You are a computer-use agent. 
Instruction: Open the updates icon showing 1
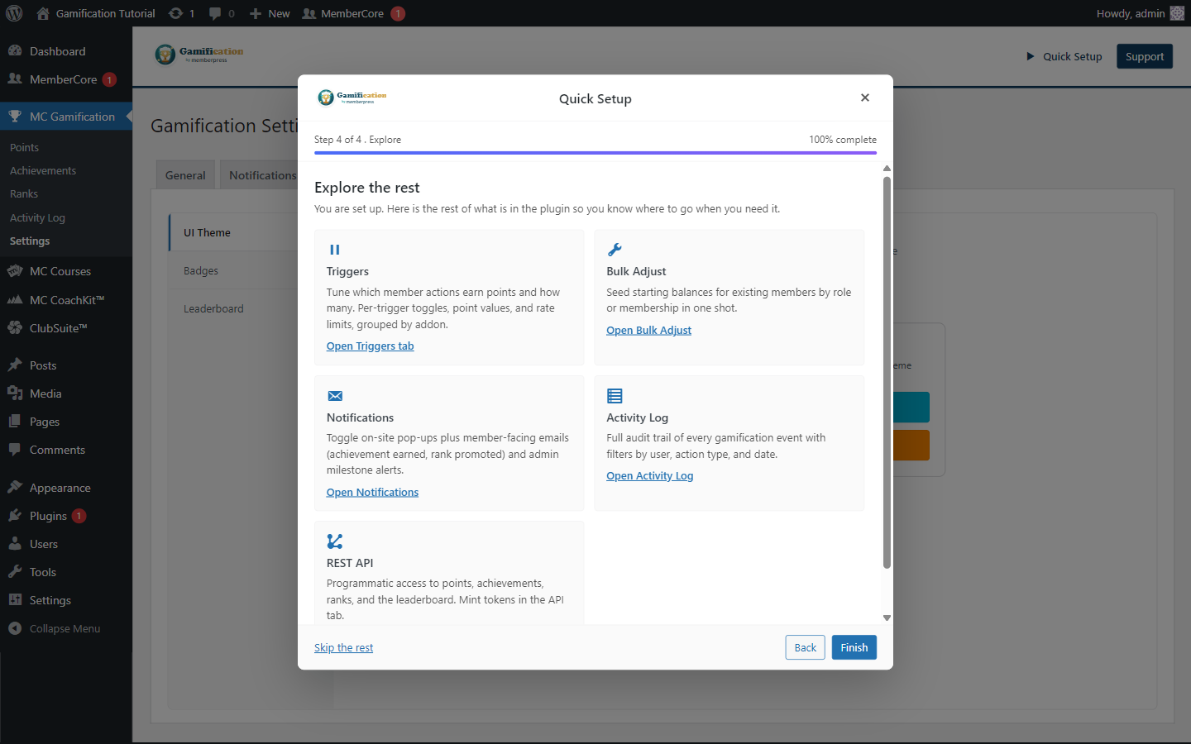click(175, 13)
